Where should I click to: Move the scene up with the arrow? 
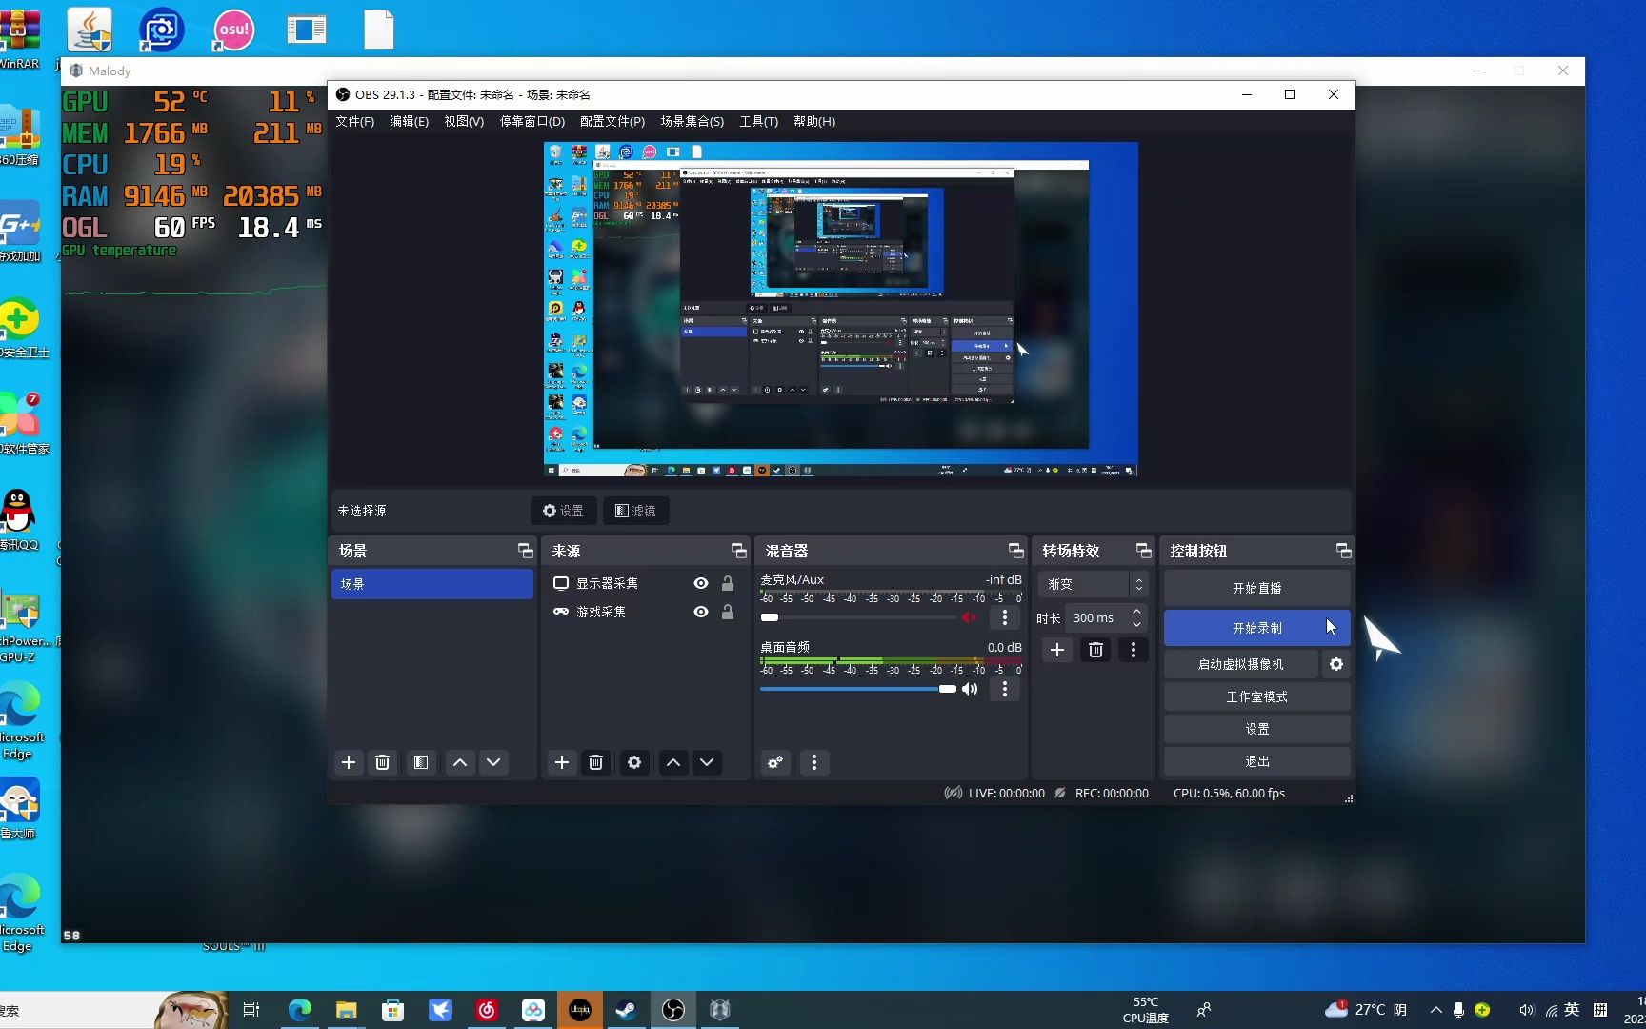pos(460,762)
